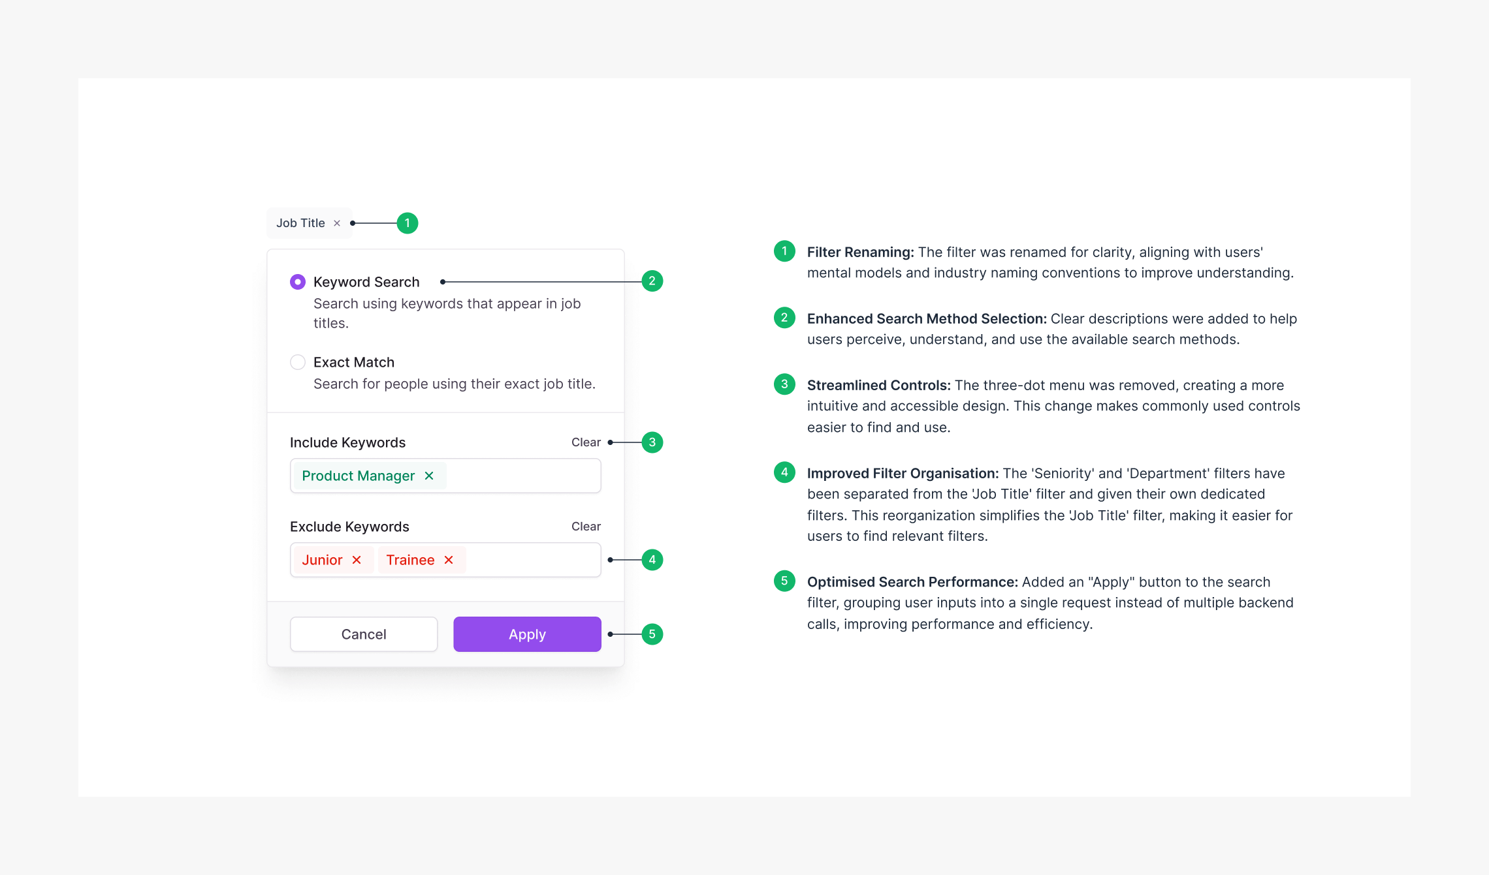Remove the Trainee exclude tag
The width and height of the screenshot is (1489, 875).
[449, 560]
